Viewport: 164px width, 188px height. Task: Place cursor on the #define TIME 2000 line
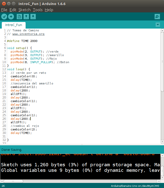click(22, 41)
